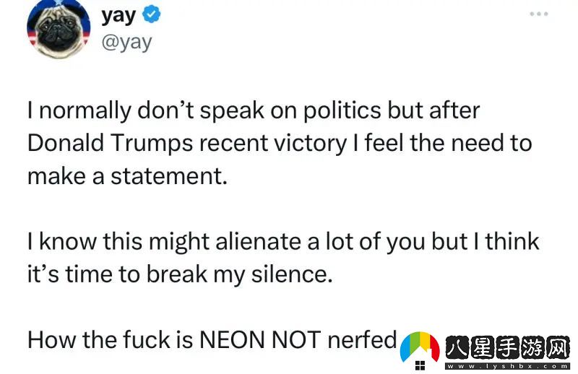Viewport: 578px width, 374px height.
Task: Click the 八星手游网 watermark text
Action: [x=508, y=347]
